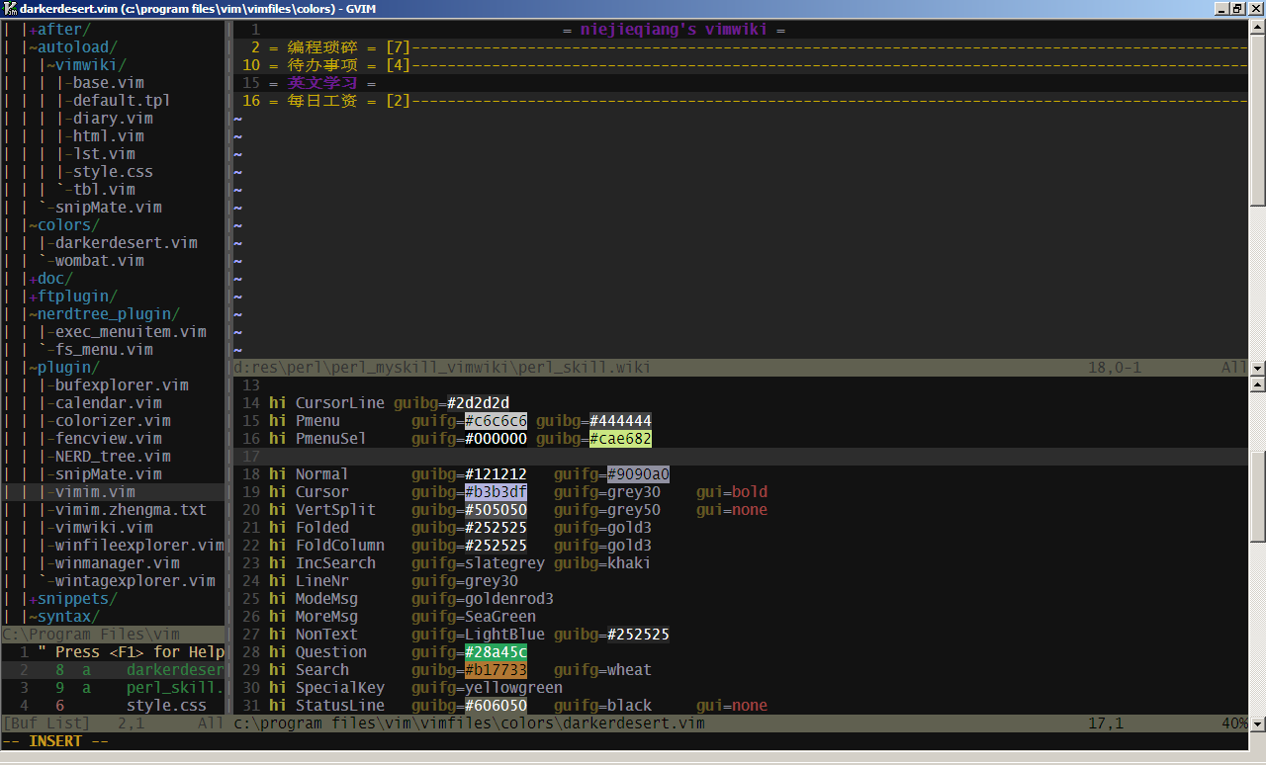Screen dimensions: 1266x765
Task: Click the 'goldenrod3' ModeMsg value
Action: point(509,599)
